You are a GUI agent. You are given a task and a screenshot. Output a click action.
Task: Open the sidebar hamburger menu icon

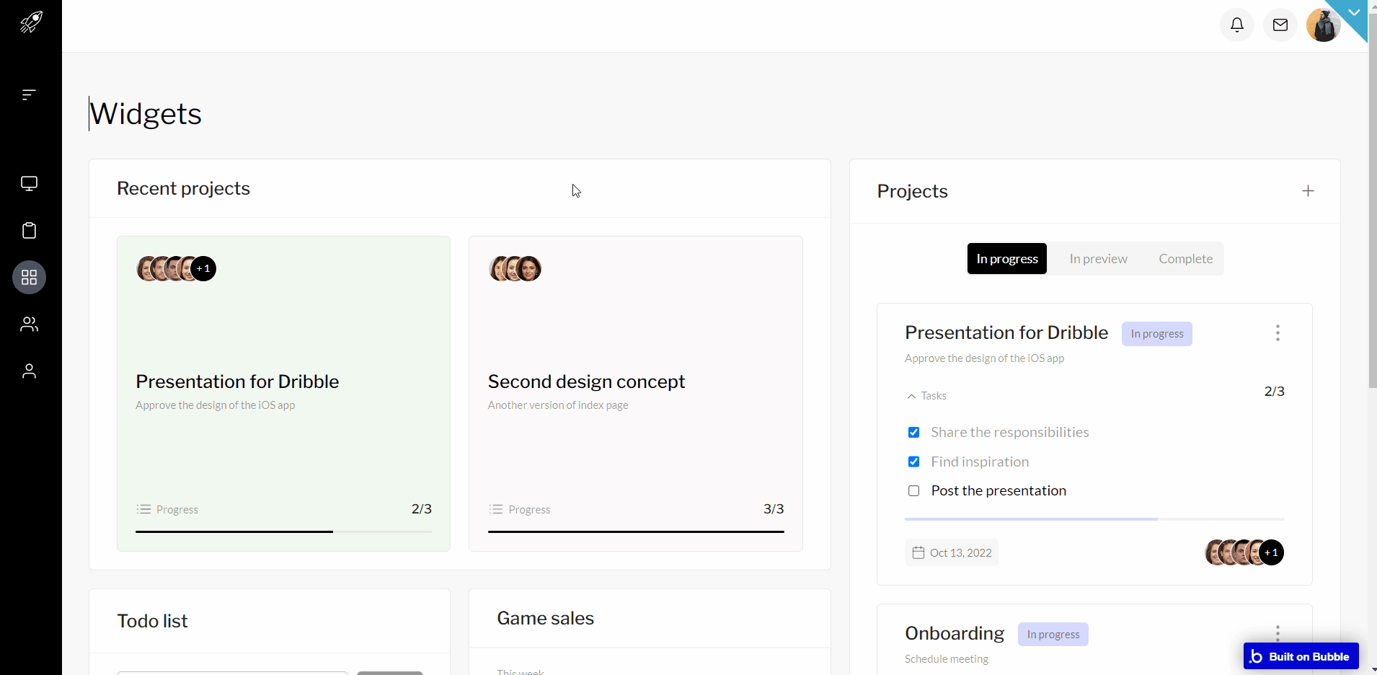tap(29, 94)
